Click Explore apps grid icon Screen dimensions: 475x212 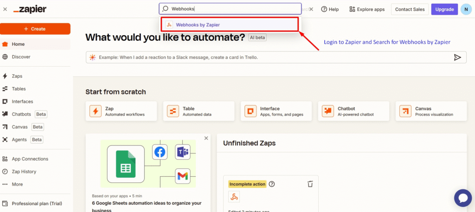point(352,9)
